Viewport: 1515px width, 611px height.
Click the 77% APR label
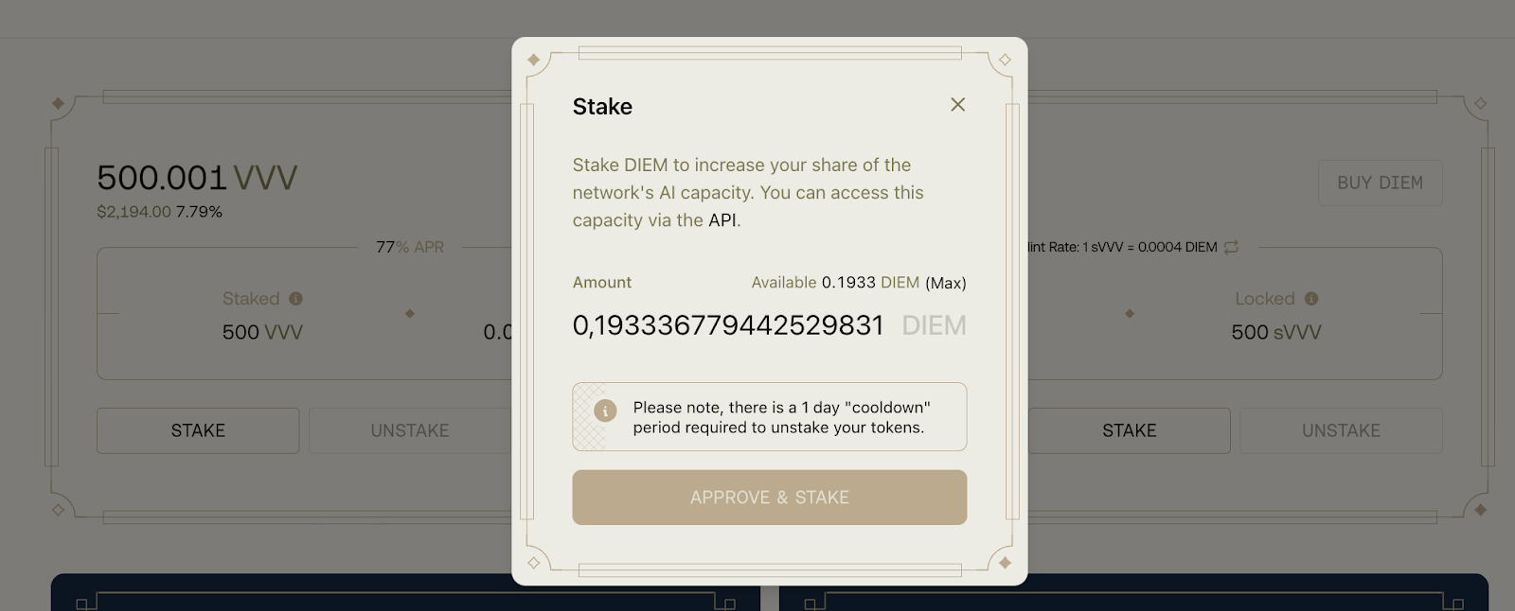(x=410, y=247)
